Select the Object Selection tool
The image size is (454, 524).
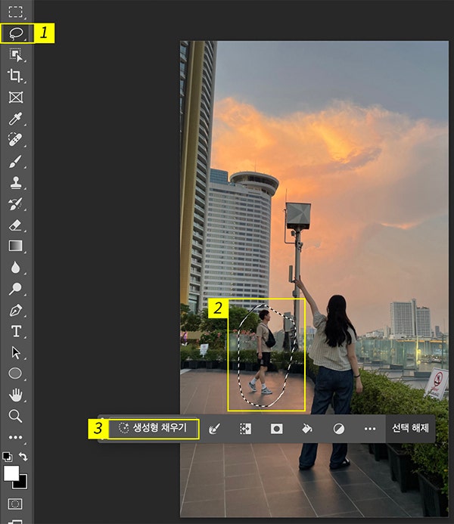pyautogui.click(x=15, y=54)
